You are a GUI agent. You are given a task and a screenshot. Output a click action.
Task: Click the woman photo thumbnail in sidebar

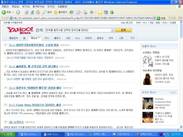pyautogui.click(x=148, y=79)
